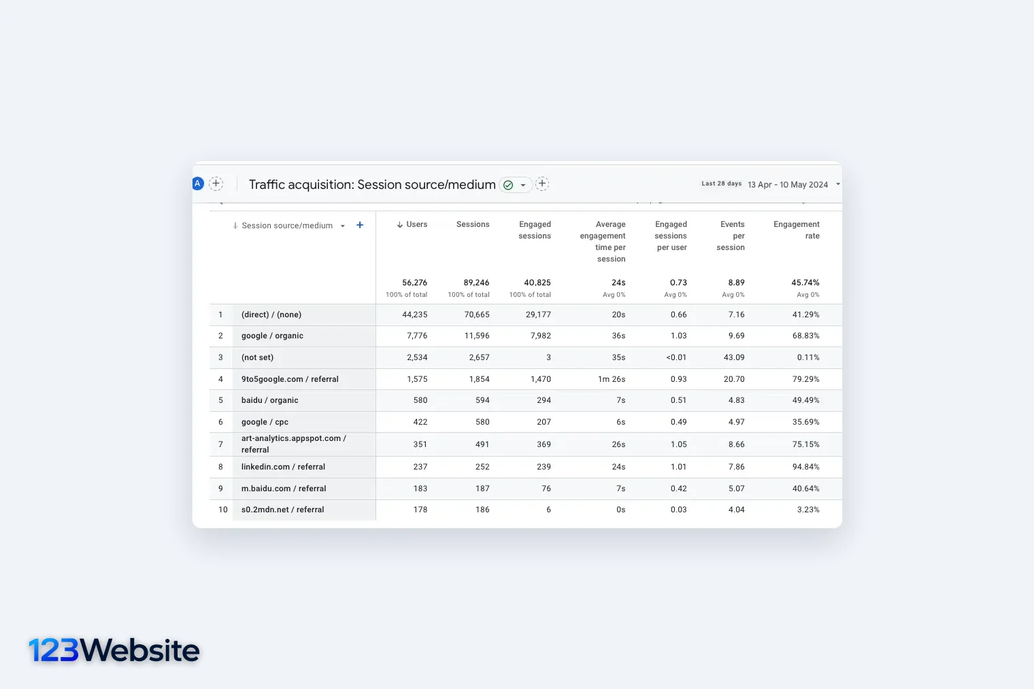Image resolution: width=1034 pixels, height=689 pixels.
Task: Click the (direct) / (none) row label
Action: click(x=271, y=315)
